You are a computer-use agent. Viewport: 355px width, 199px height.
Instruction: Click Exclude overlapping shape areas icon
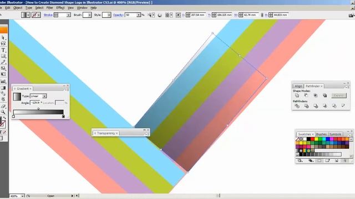(x=324, y=96)
